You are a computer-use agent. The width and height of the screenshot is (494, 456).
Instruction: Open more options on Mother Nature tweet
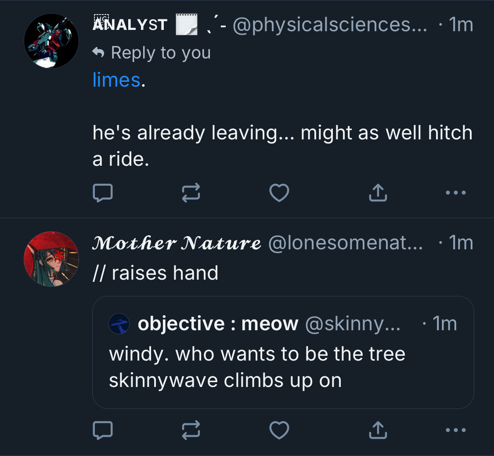[455, 430]
